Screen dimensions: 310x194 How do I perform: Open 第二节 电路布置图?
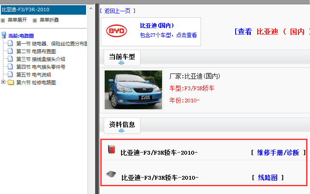(36, 51)
